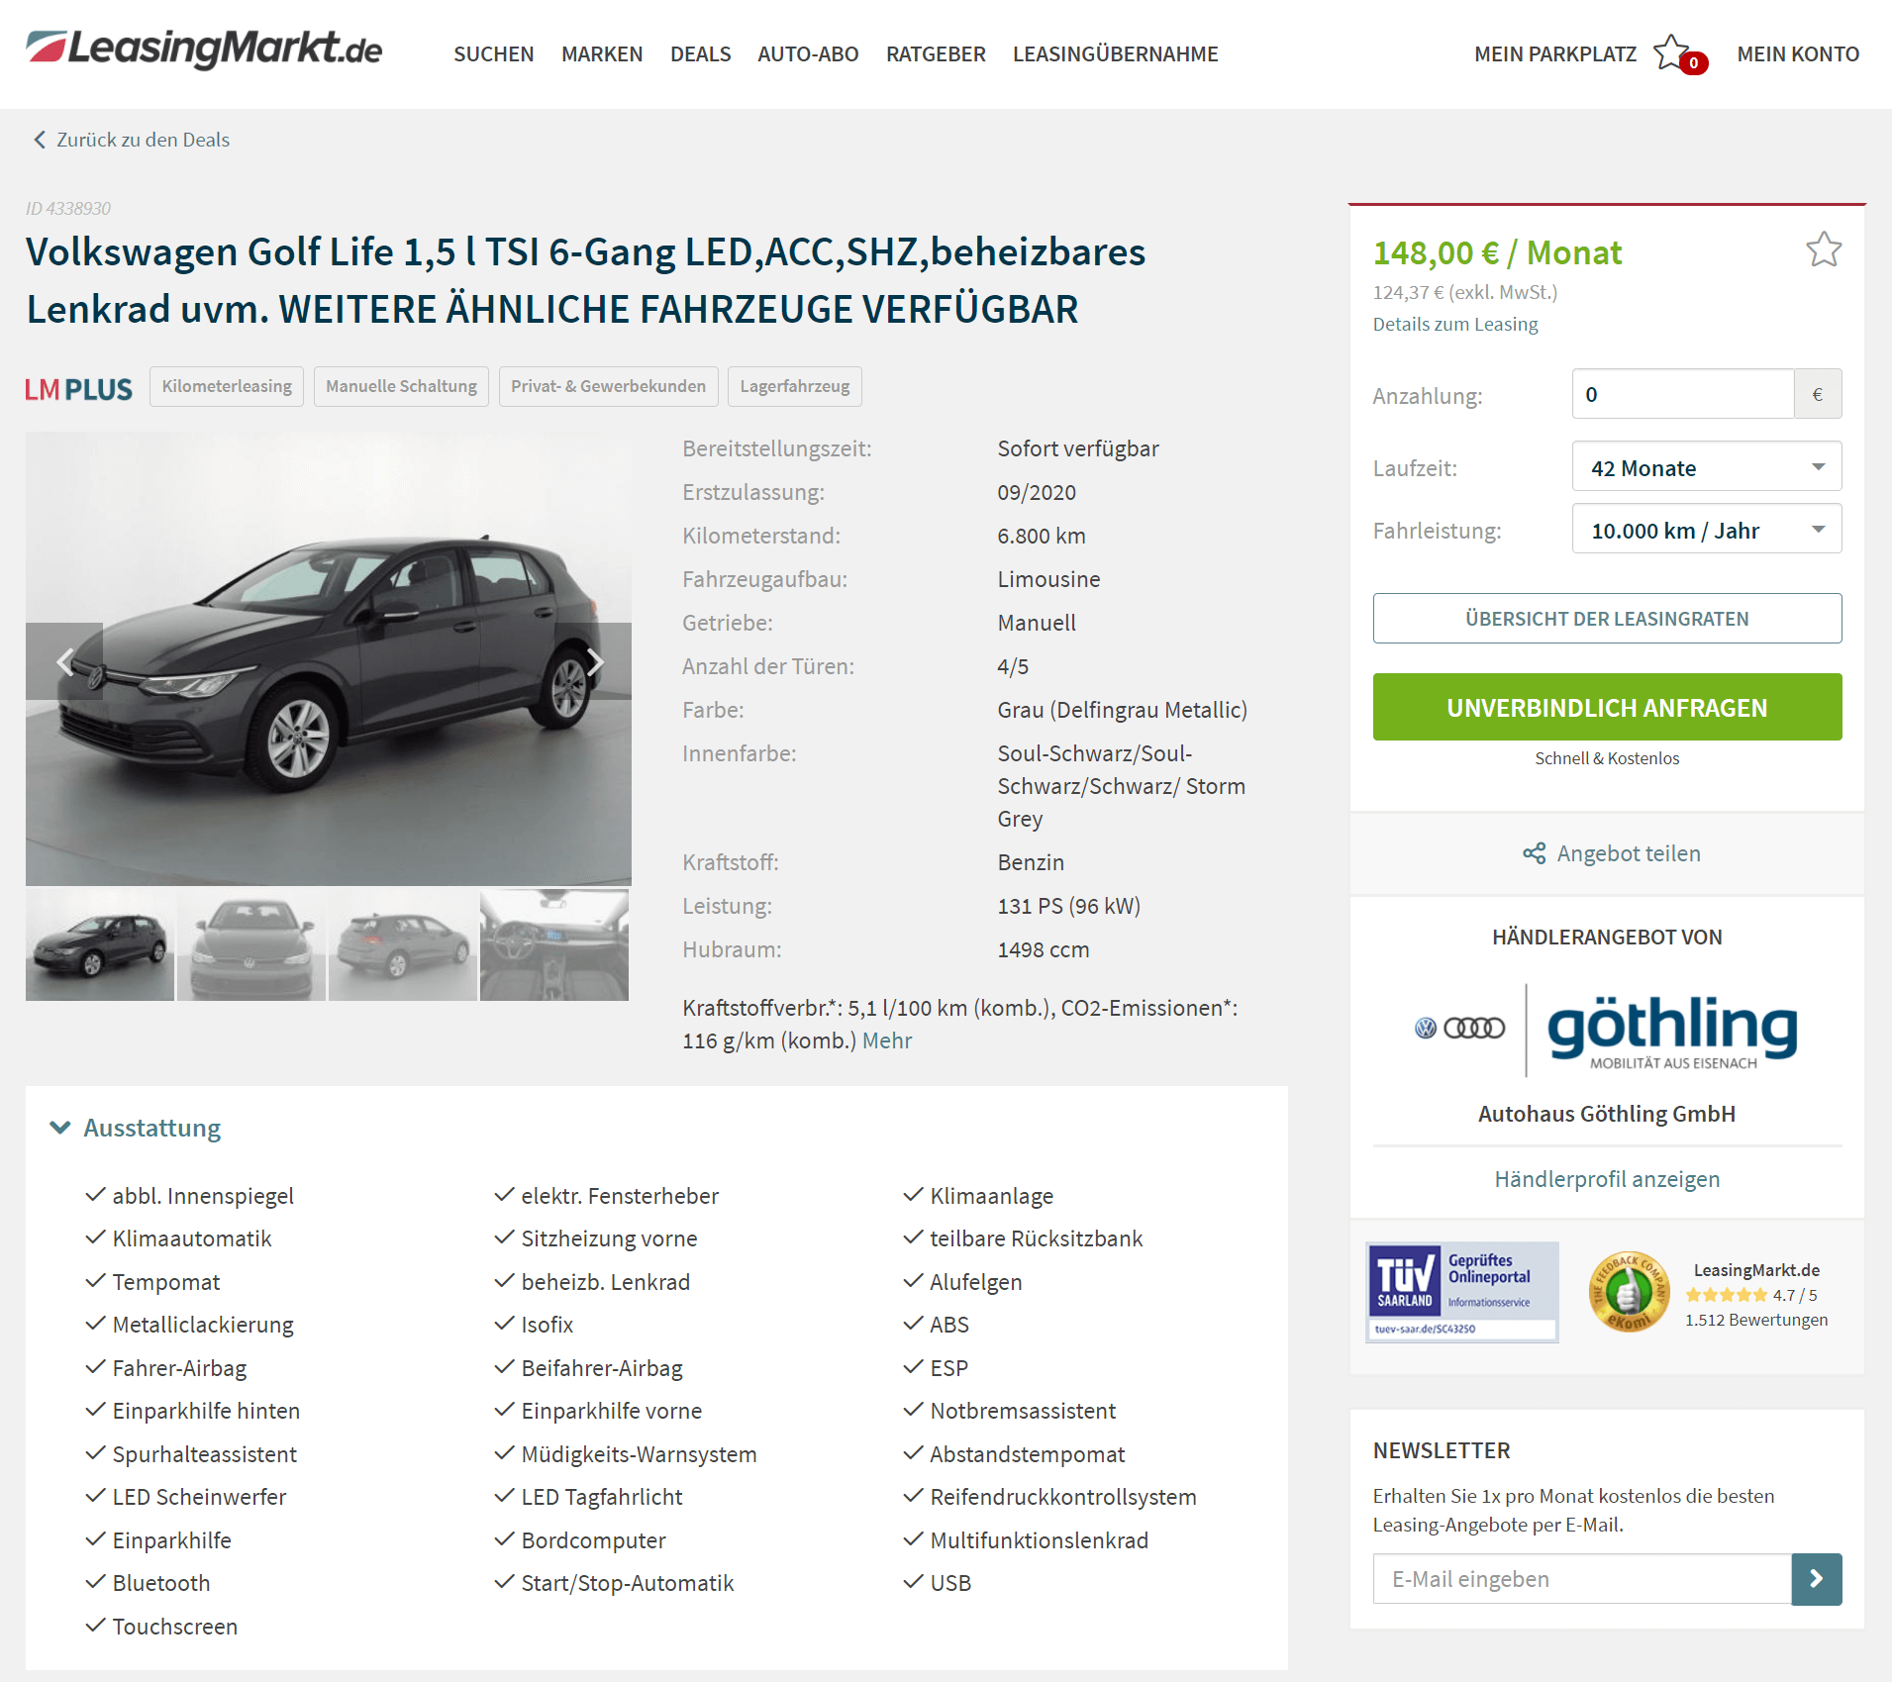Click the Mehr consumption link
The height and width of the screenshot is (1682, 1892).
887,1040
